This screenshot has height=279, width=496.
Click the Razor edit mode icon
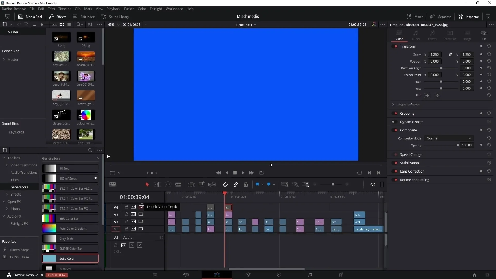point(178,184)
